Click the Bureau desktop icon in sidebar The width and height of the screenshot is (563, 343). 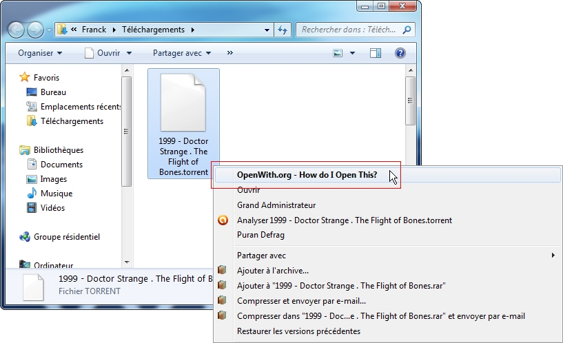click(32, 92)
